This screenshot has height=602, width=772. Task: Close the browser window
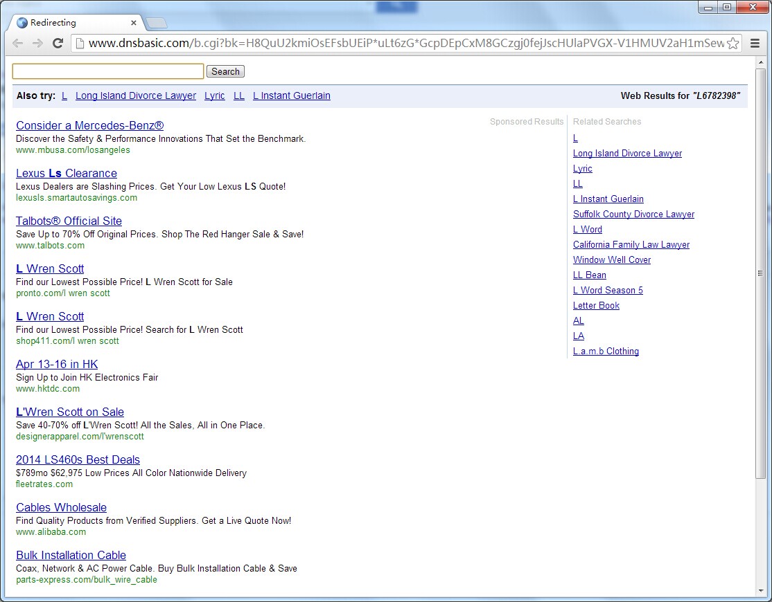coord(753,7)
